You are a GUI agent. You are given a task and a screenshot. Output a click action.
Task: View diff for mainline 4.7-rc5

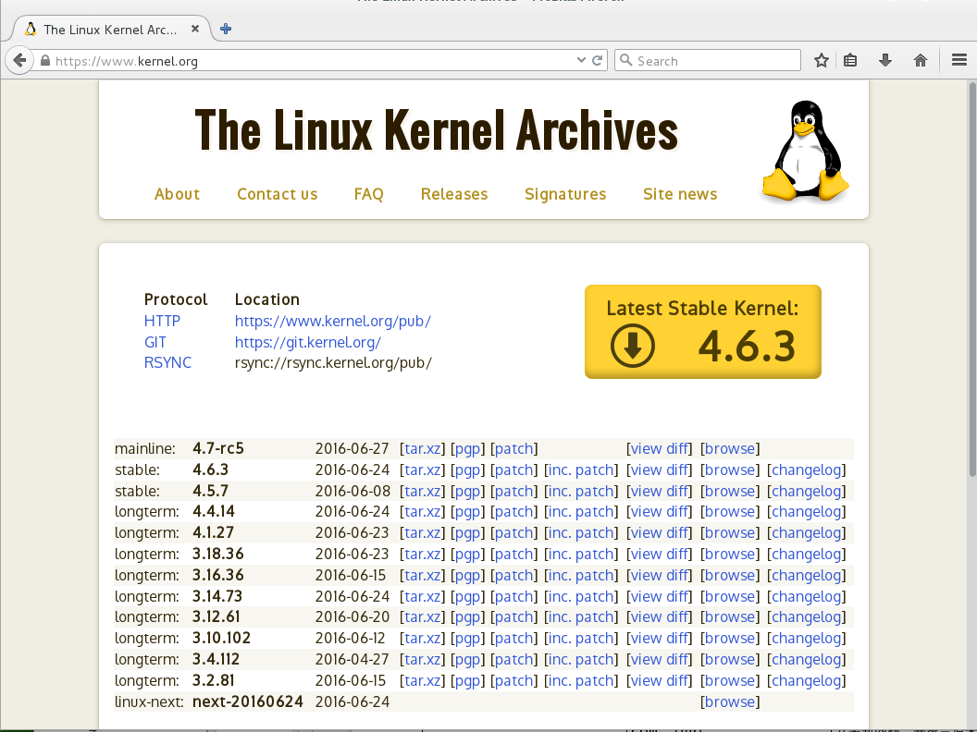[660, 449]
